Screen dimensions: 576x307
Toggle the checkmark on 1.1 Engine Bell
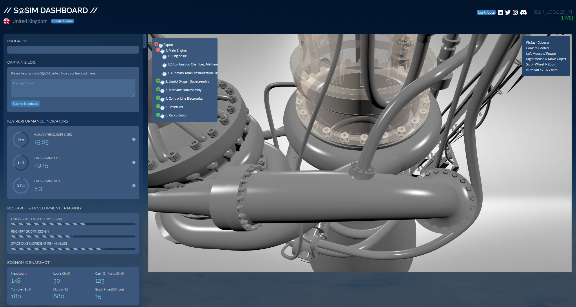164,57
